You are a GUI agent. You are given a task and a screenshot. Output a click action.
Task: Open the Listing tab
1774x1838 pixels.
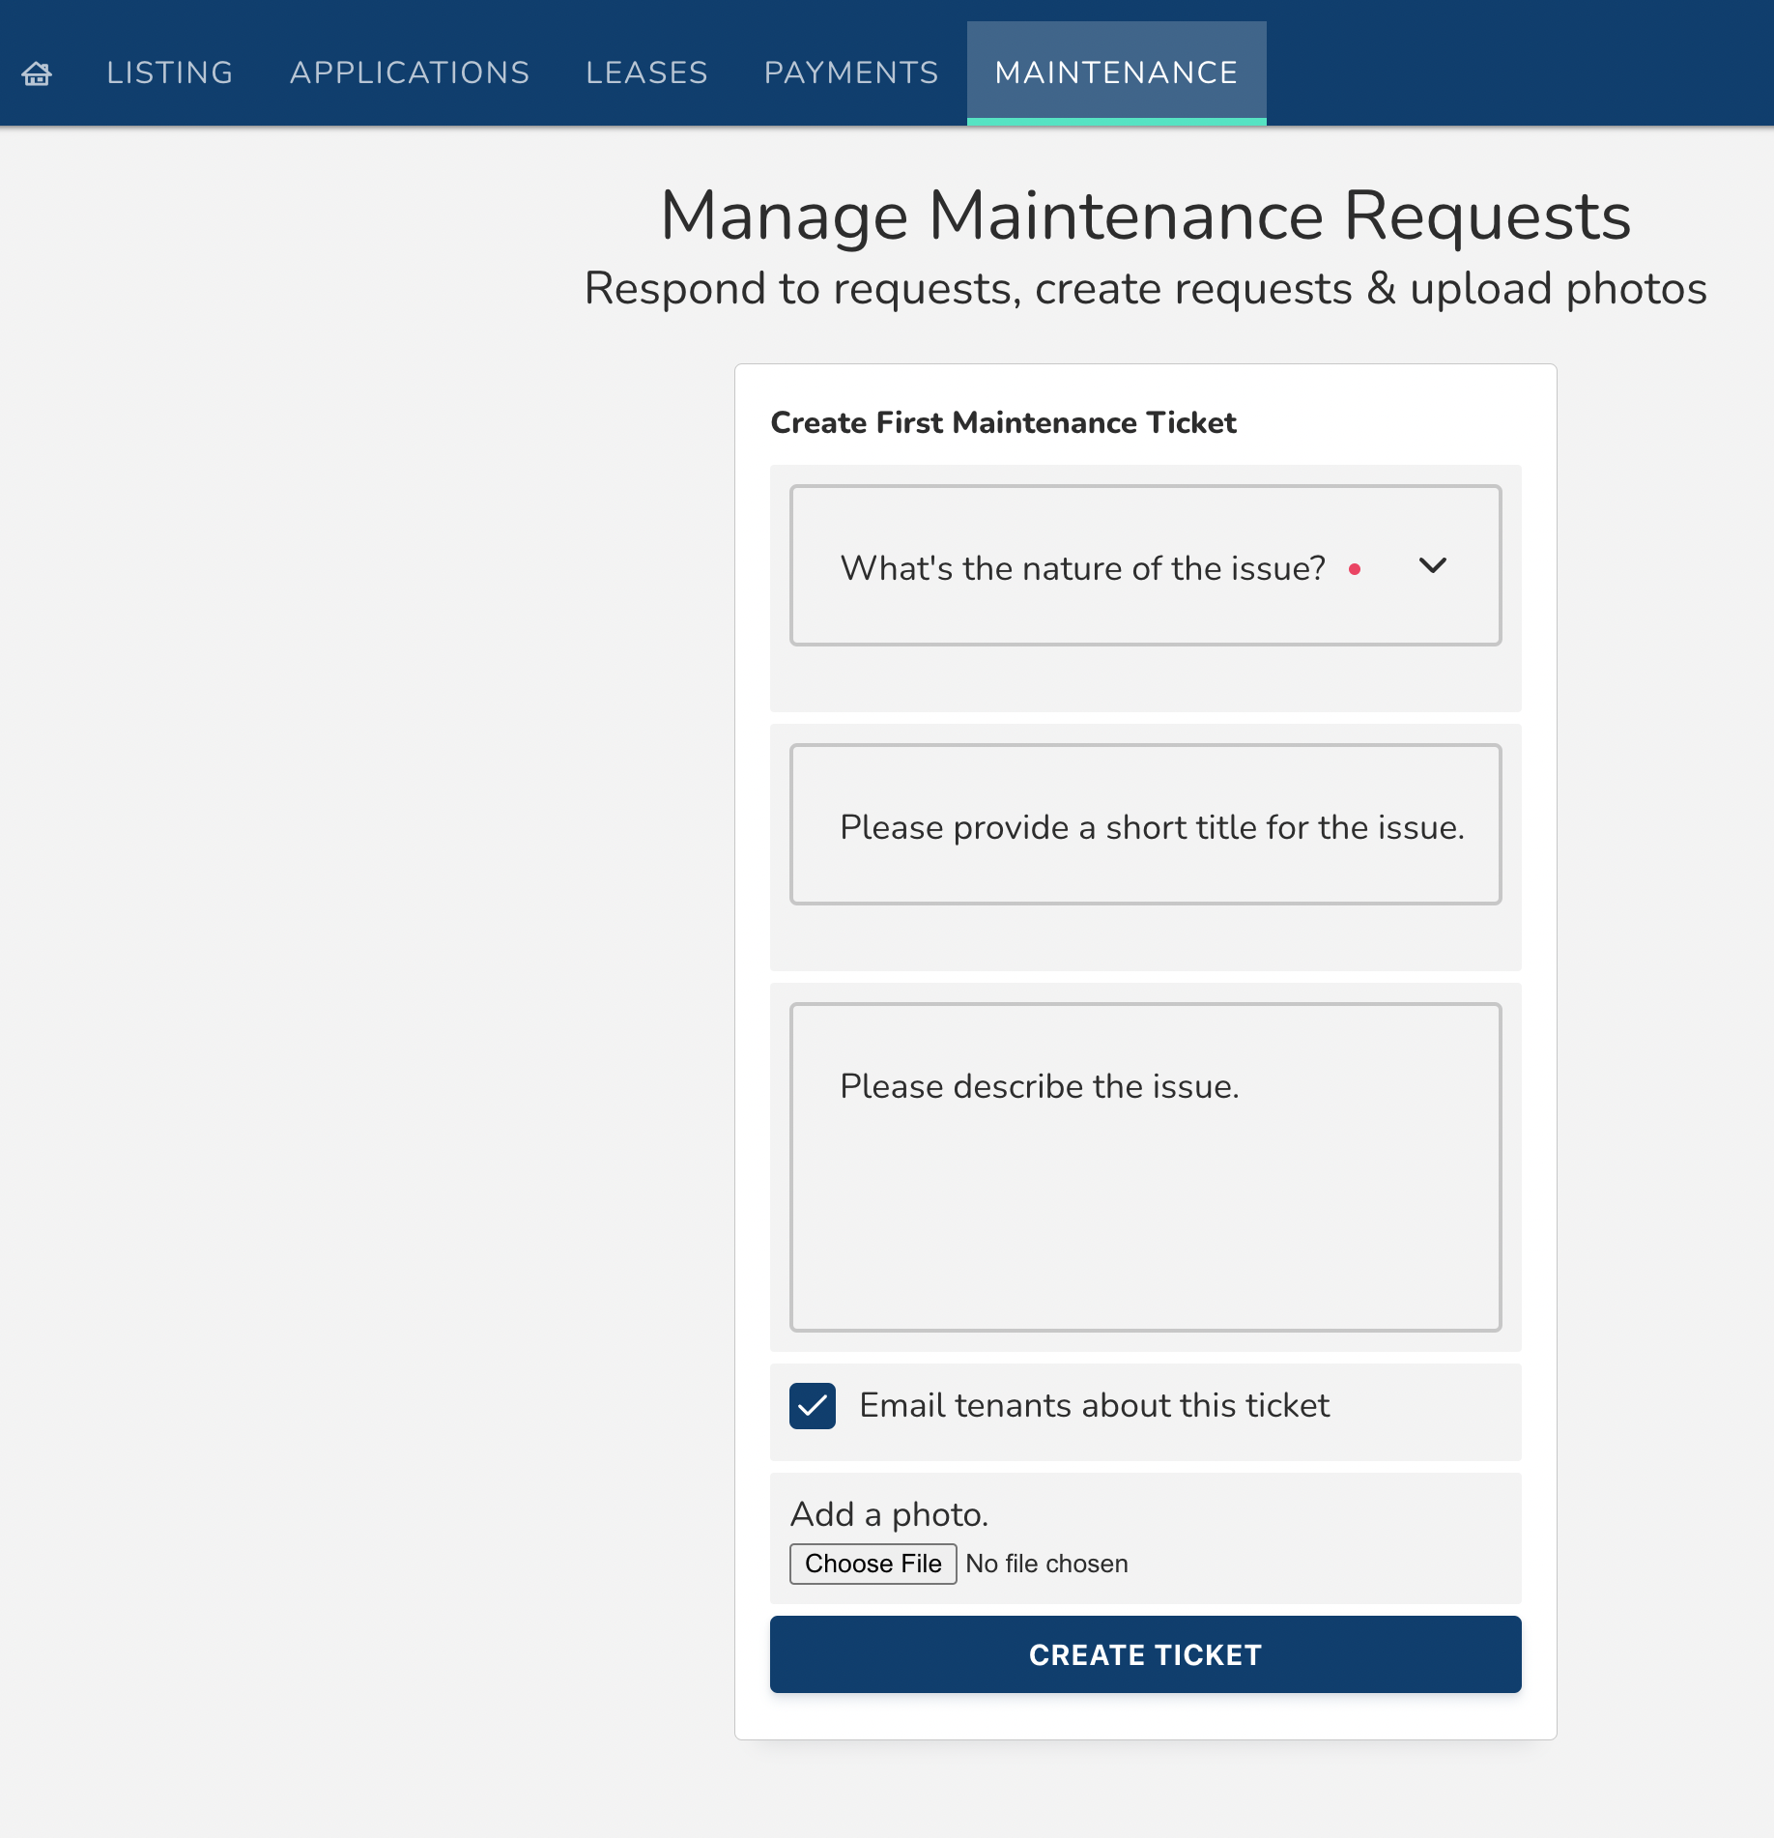(170, 73)
